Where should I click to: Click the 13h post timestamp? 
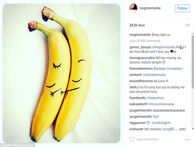coord(187,25)
